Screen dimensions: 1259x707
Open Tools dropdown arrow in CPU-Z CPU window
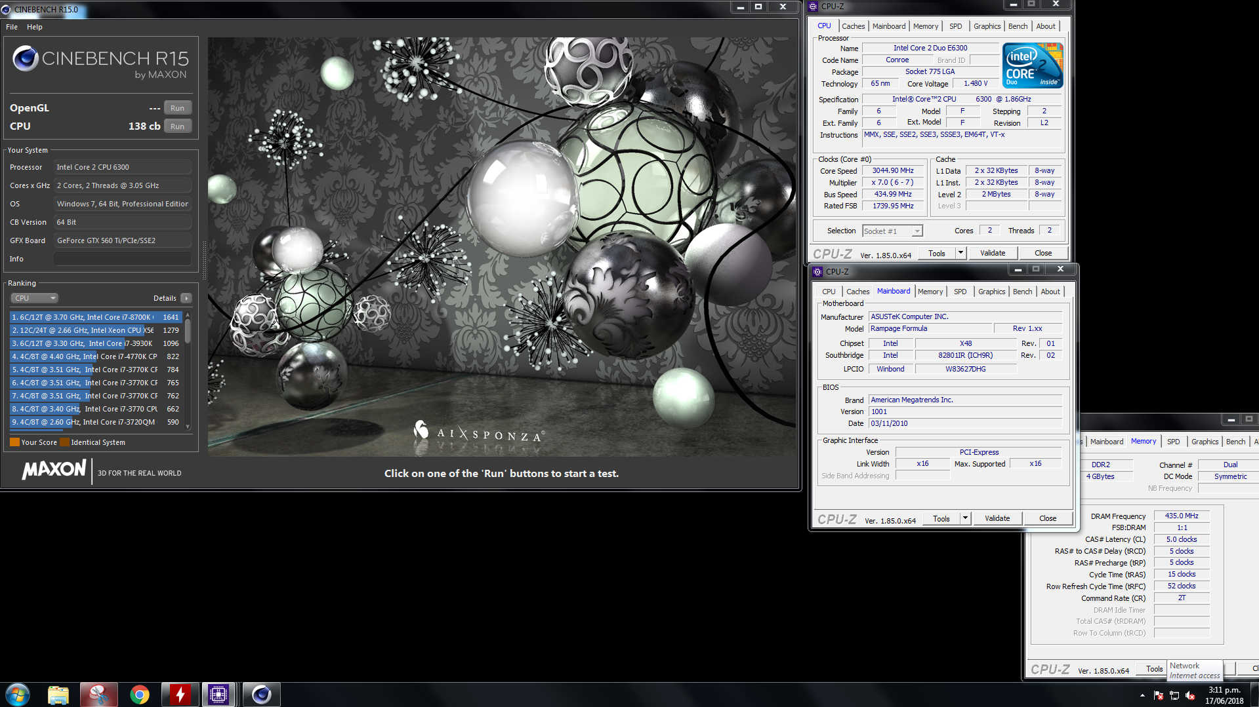coord(960,253)
